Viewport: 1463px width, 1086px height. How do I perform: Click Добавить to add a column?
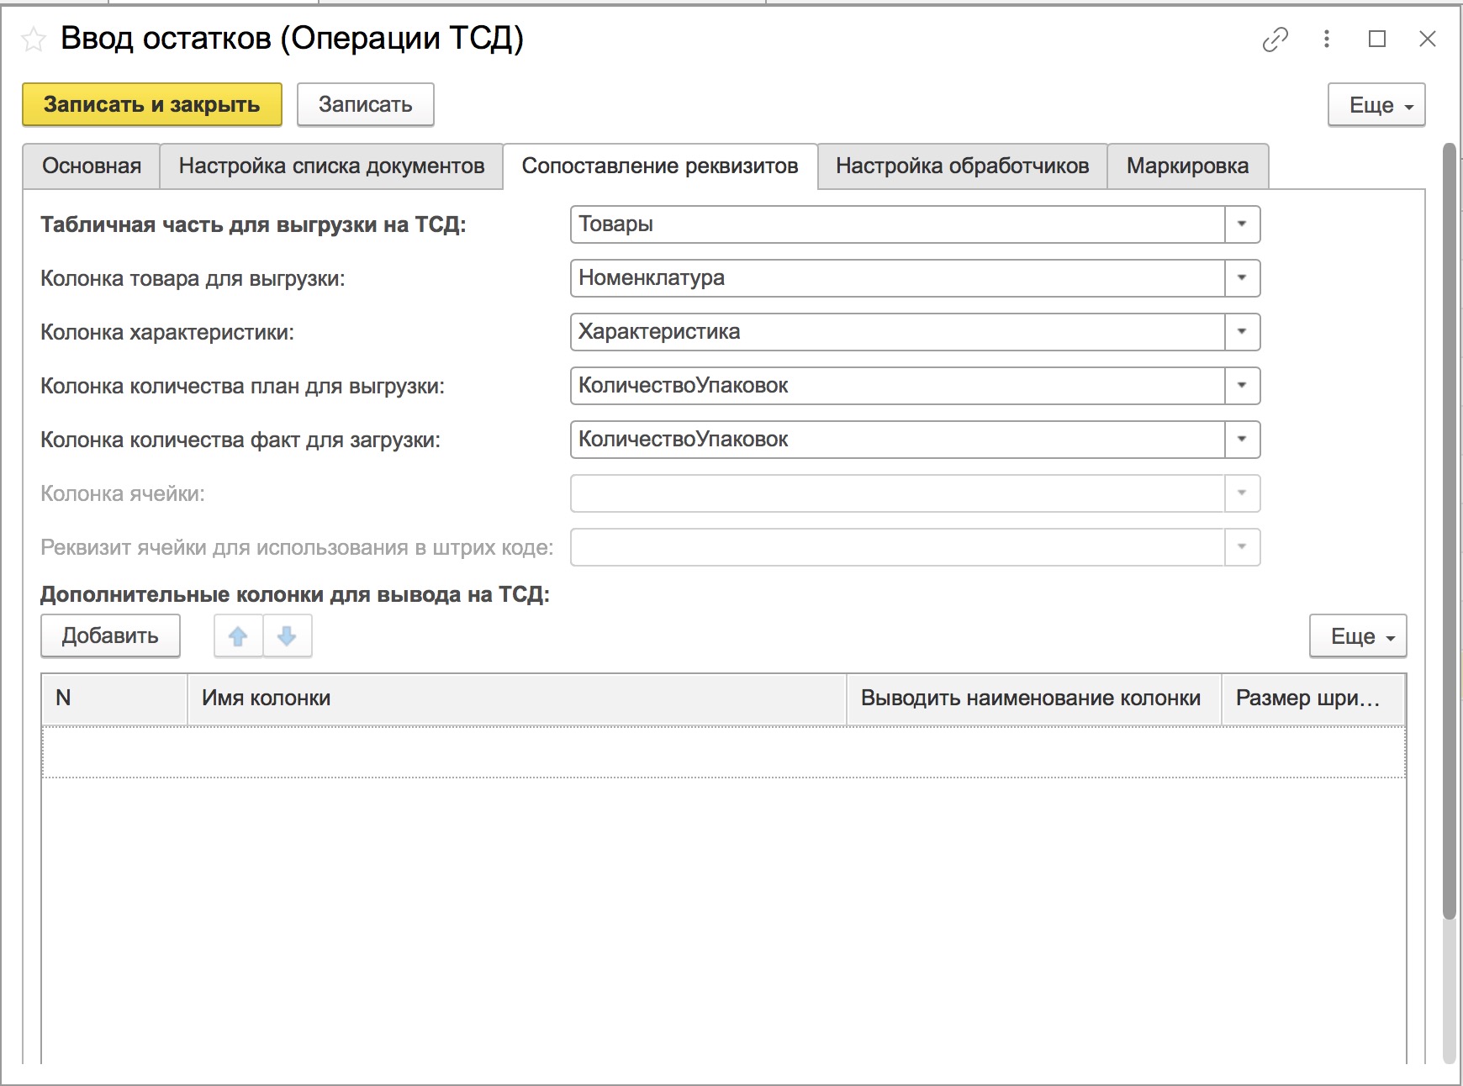point(110,636)
